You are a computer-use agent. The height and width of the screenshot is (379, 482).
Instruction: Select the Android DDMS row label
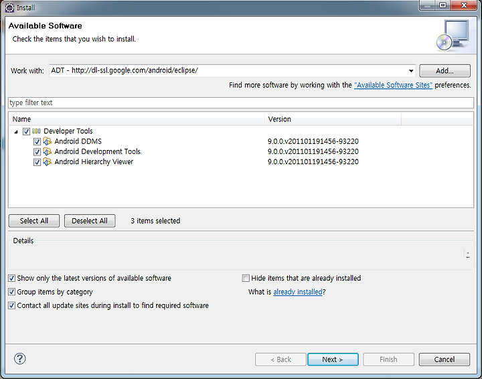(78, 141)
